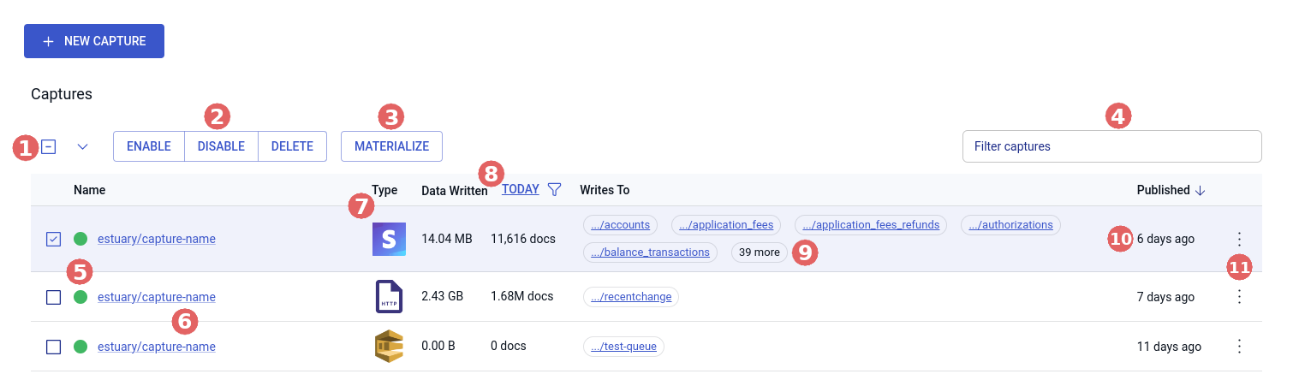Screen dimensions: 1293x374
Task: Uncheck the checked Stripe capture row checkbox
Action: click(x=53, y=240)
